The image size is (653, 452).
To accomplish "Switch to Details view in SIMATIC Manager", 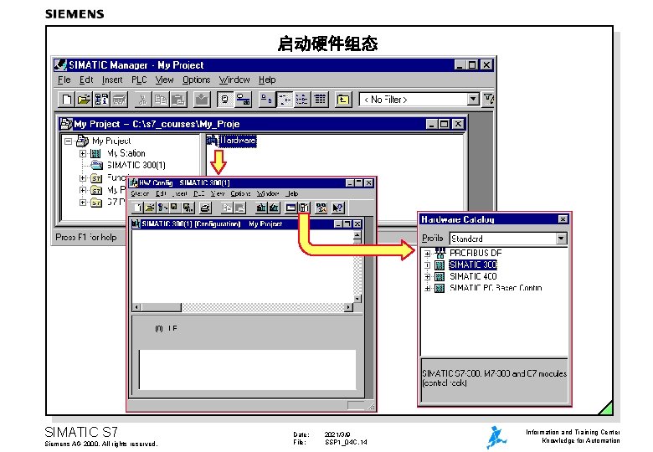I will pos(320,100).
